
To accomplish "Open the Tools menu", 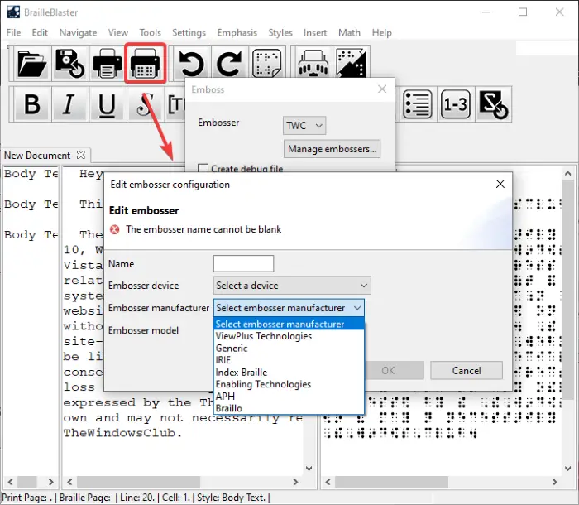I will coord(150,32).
